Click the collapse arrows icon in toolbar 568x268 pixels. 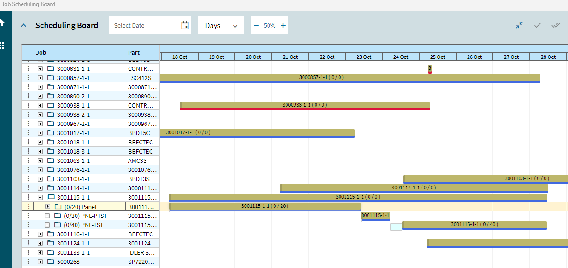pyautogui.click(x=519, y=25)
